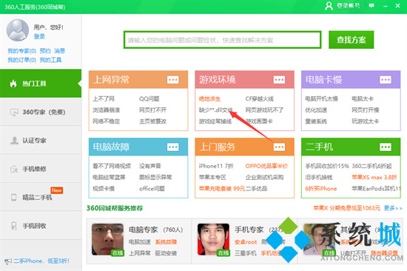This screenshot has height=271, width=407.
Task: Open the 360专家 (免费) sidebar tab
Action: click(41, 112)
